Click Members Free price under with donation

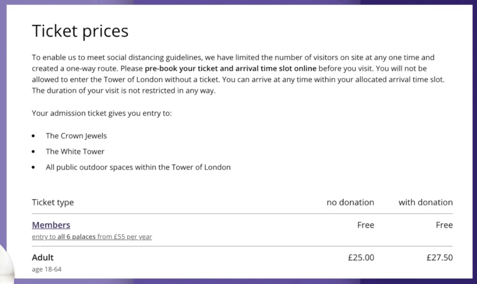(444, 225)
